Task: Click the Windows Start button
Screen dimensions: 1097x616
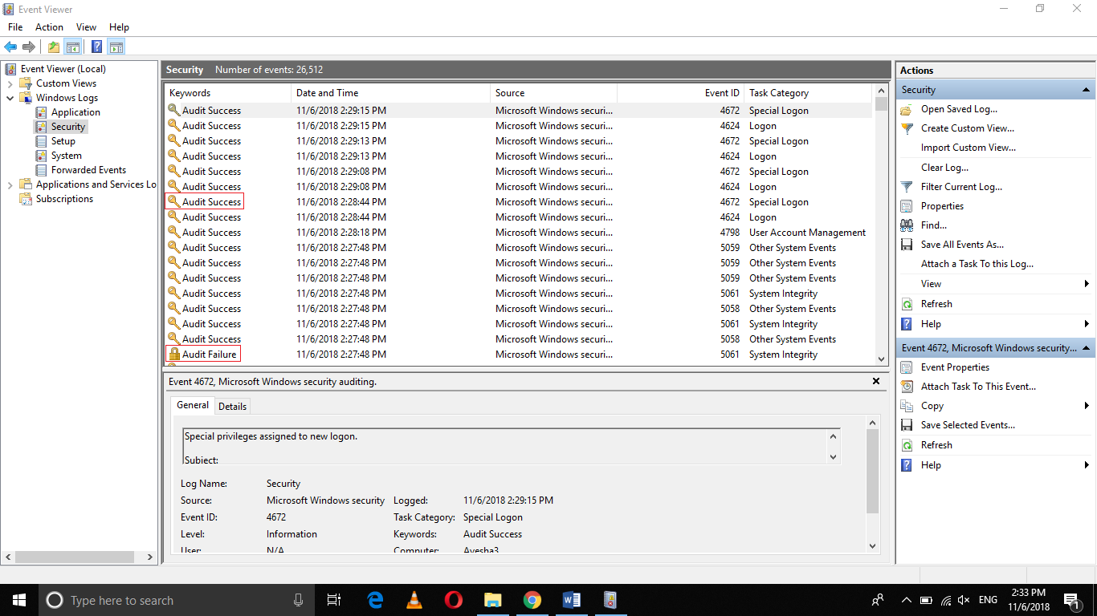Action: point(19,600)
